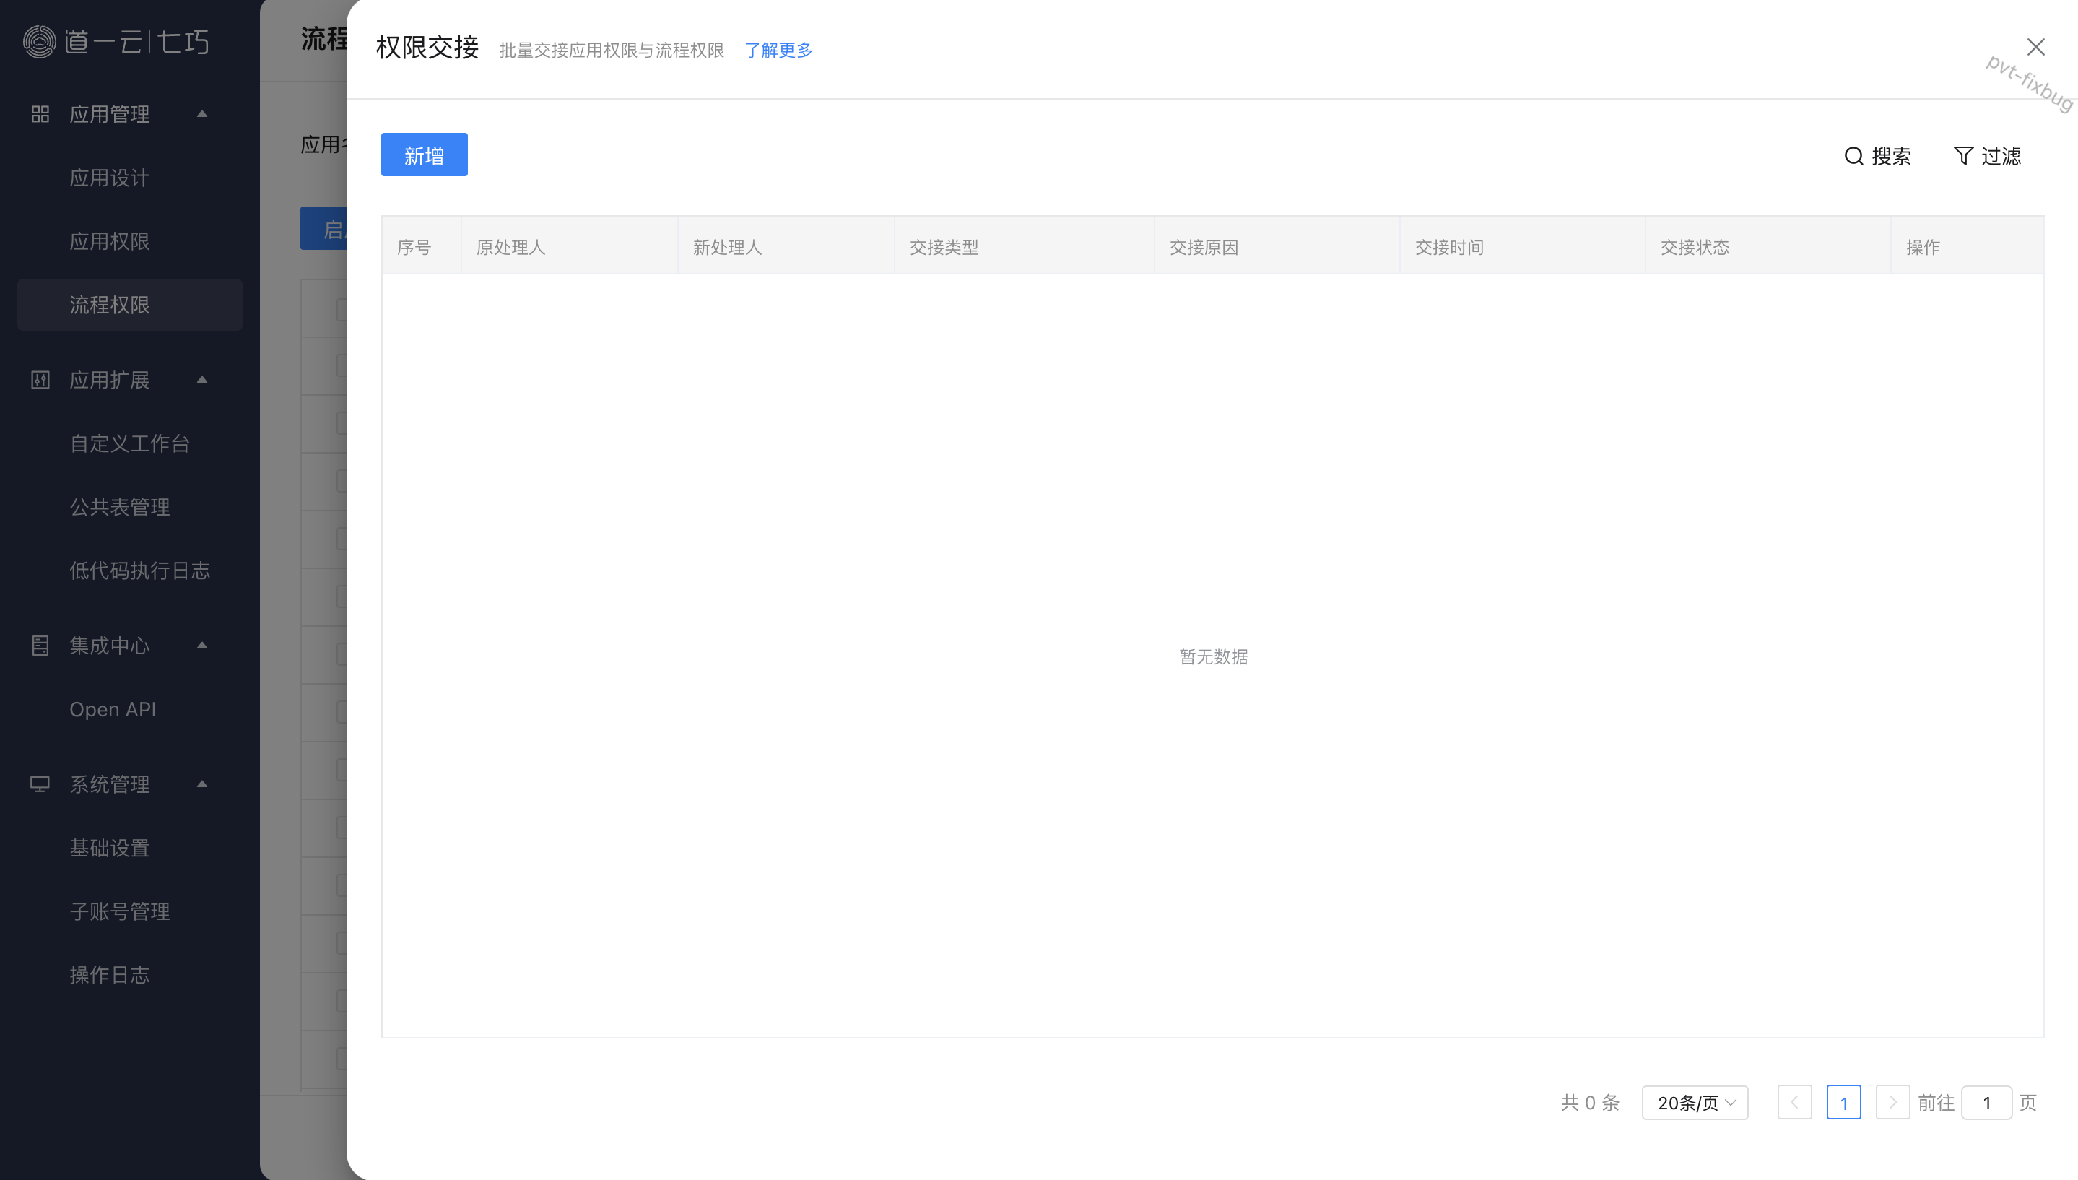This screenshot has height=1180, width=2078.
Task: Follow the 了解更多 link
Action: (x=778, y=51)
